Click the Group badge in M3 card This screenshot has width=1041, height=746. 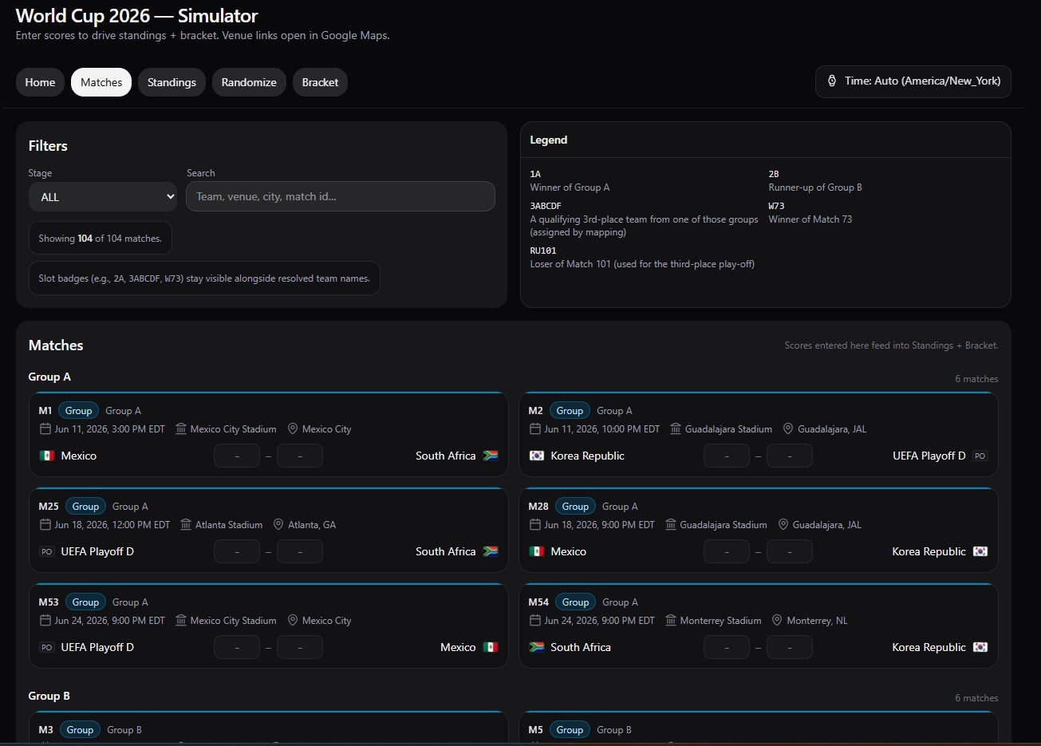point(80,730)
